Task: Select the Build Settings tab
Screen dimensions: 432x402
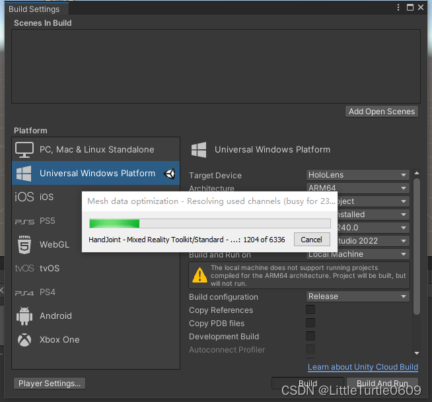Action: click(36, 9)
